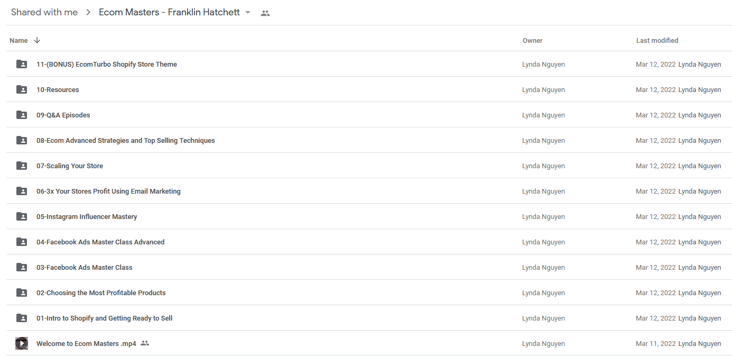Click the folder icon beside 09-Q&A Episodes
The width and height of the screenshot is (732, 356).
coord(22,115)
